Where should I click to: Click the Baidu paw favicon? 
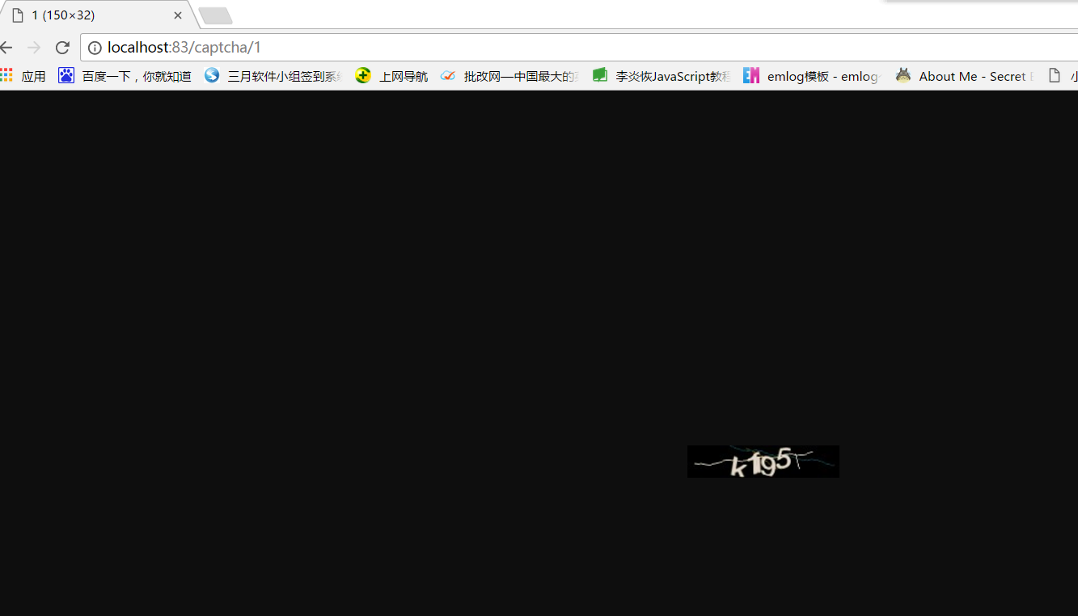[x=66, y=76]
